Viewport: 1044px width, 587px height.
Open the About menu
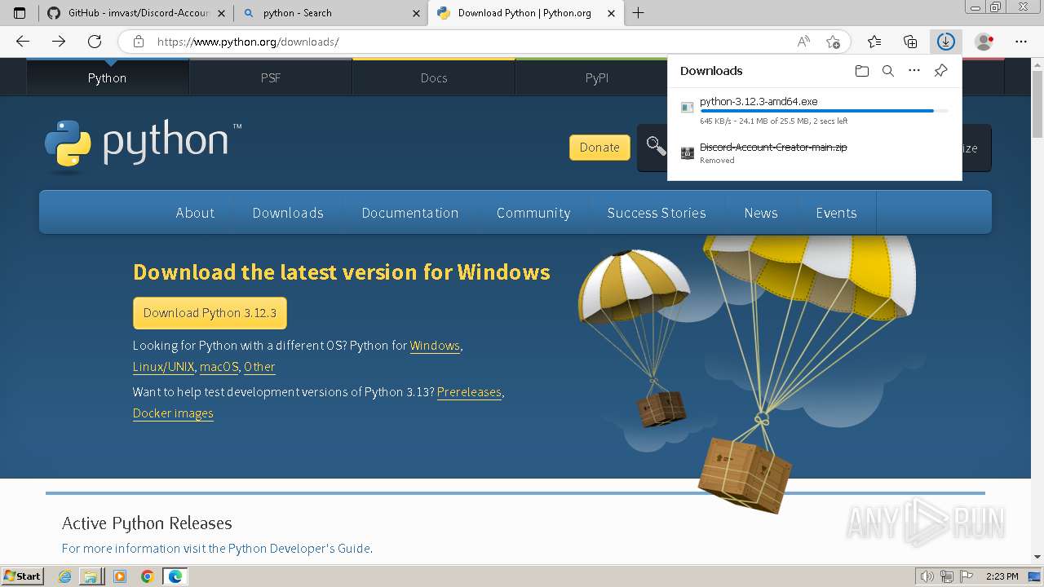tap(195, 213)
